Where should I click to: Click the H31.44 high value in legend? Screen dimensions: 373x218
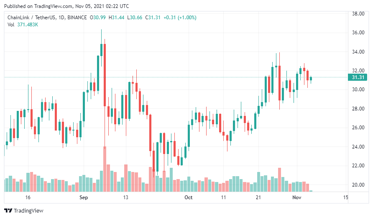pyautogui.click(x=117, y=18)
